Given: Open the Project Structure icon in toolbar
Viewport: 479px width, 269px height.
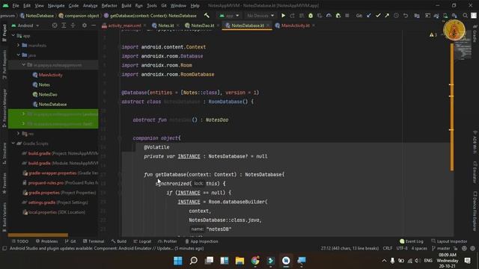Looking at the screenshot, I should [x=417, y=16].
